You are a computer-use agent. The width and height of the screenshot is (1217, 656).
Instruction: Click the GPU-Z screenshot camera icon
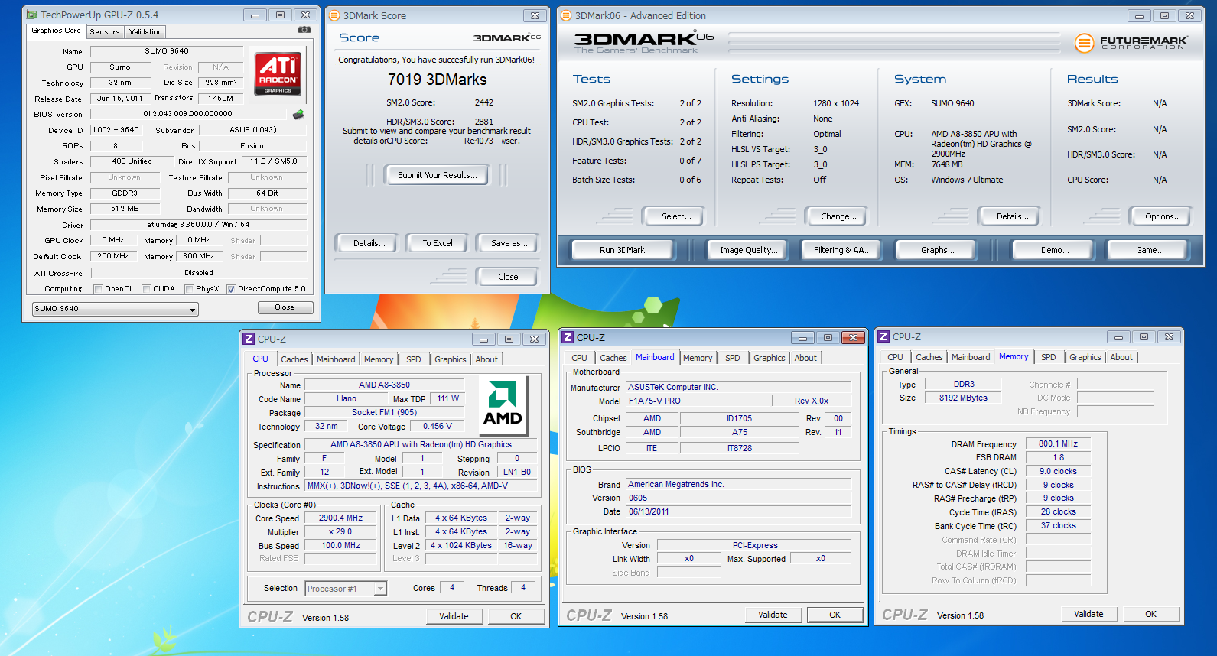point(304,30)
